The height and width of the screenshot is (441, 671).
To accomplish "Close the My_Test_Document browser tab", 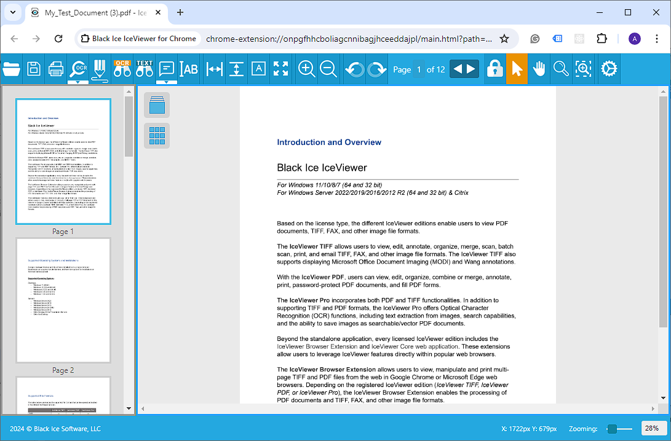I will (x=158, y=13).
